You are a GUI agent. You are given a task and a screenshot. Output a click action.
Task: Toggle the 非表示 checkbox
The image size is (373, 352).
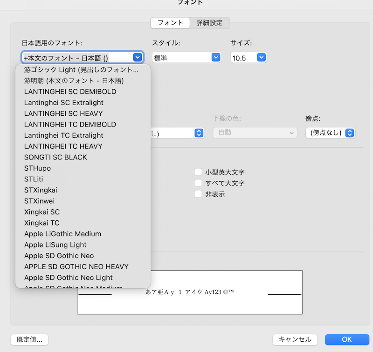[x=198, y=193]
